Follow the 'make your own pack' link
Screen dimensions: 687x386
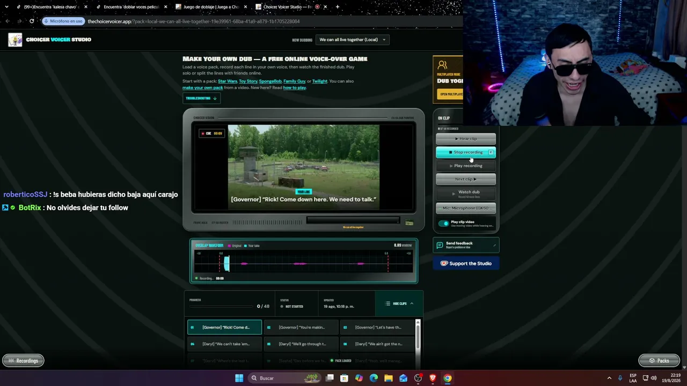tap(202, 88)
